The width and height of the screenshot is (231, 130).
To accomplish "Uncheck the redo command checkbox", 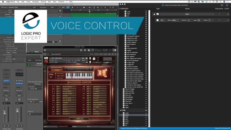I will point(125,14).
